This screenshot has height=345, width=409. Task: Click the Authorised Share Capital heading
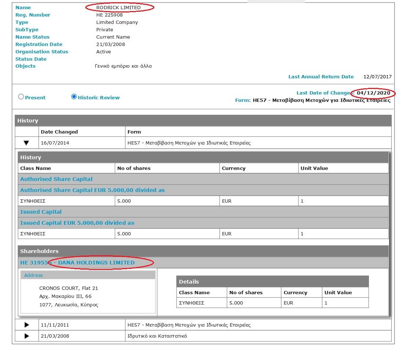[x=56, y=179]
